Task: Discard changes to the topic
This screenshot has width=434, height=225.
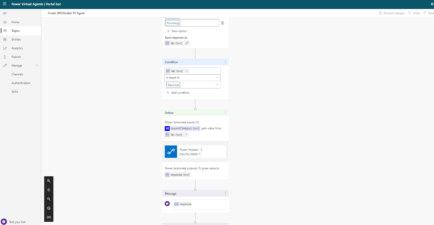Action: (392, 13)
